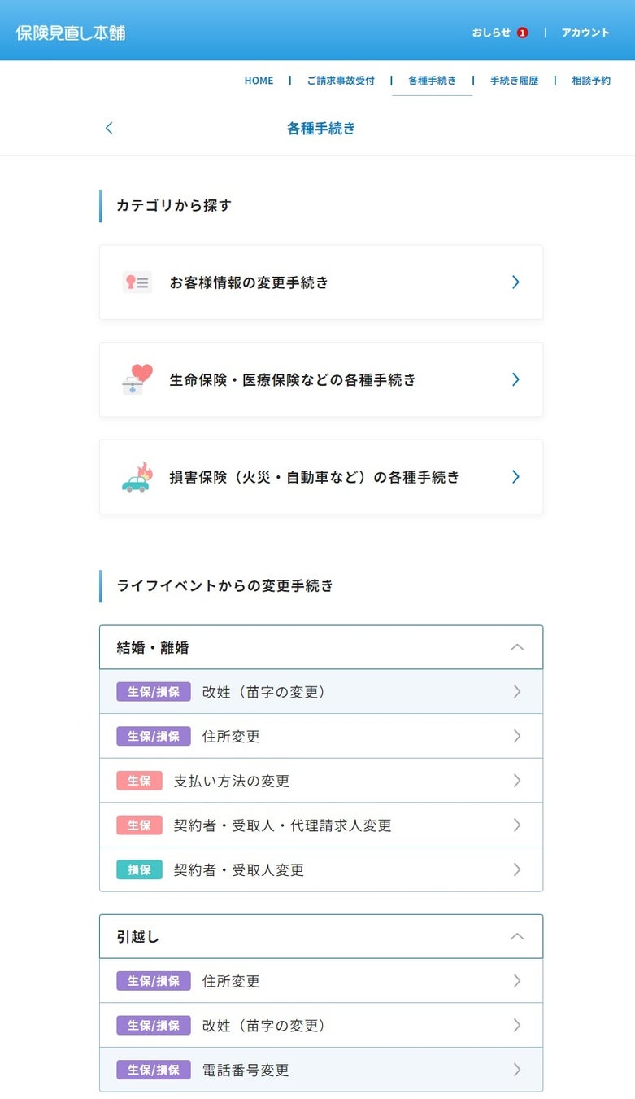The height and width of the screenshot is (1099, 635).
Task: Collapse the 結婚・離婚 section
Action: point(516,647)
